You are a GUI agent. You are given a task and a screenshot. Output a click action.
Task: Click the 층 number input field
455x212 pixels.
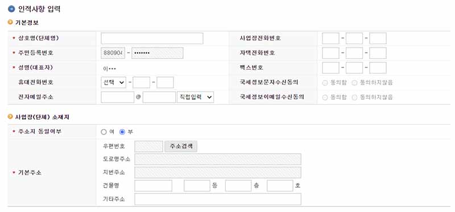(x=238, y=186)
